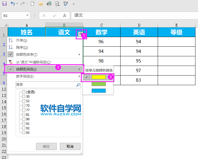Customize the quick access toolbar dropdown
Screen dimensions: 198x159
73,4
